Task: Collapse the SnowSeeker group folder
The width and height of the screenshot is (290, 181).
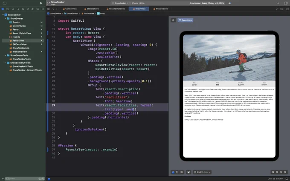Action: pos(6,18)
